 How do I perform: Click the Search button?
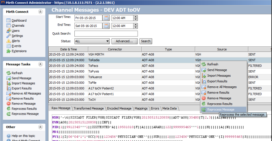[145, 41]
